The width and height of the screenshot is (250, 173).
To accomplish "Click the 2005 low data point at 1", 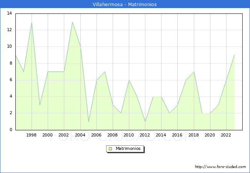I will (x=88, y=122).
